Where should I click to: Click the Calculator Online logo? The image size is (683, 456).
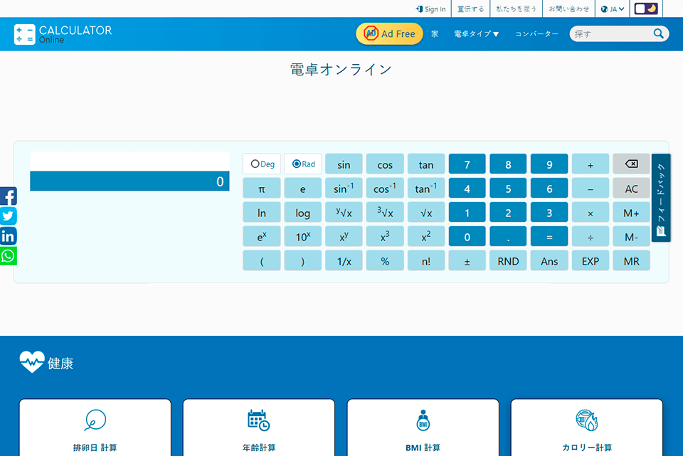point(63,34)
